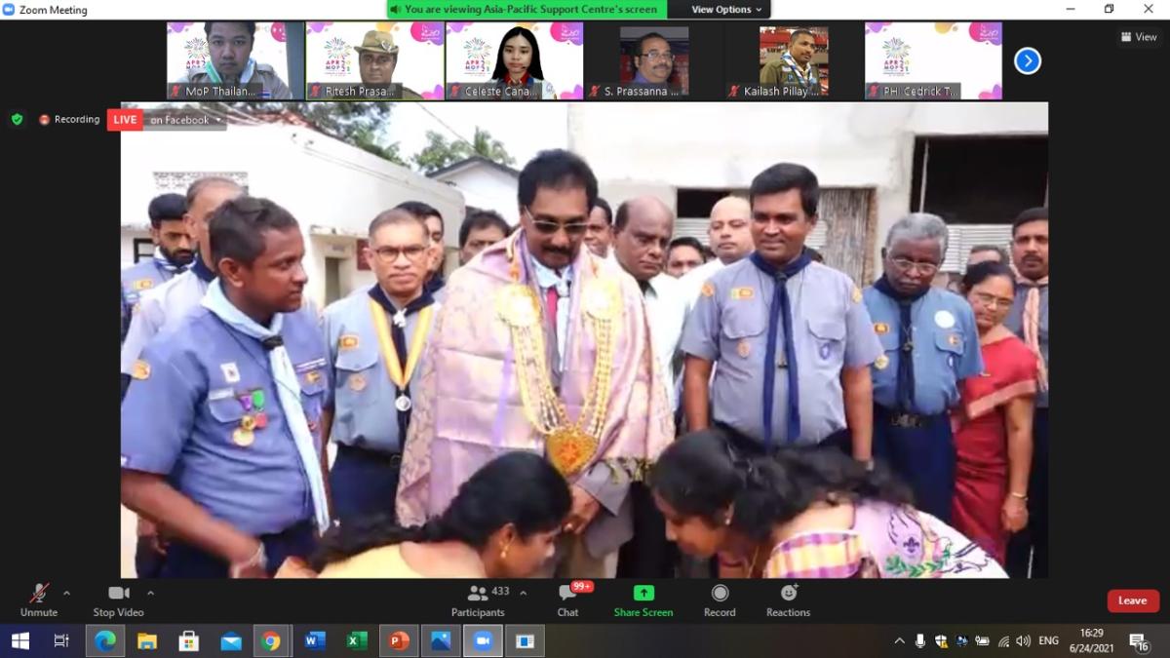Open the View menu at top right
The image size is (1170, 658).
(x=1138, y=36)
